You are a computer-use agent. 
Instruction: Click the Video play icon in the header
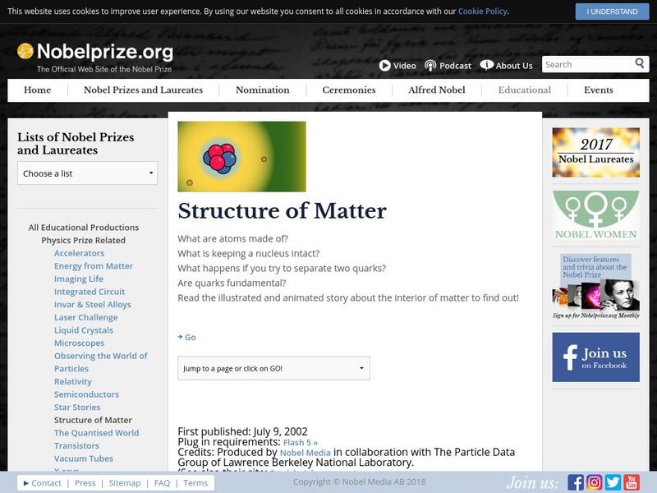click(387, 65)
